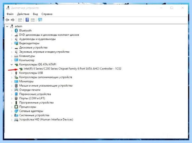This screenshot has width=192, height=143.
Task: Expand the Клавиатуры category
Action: (12, 56)
